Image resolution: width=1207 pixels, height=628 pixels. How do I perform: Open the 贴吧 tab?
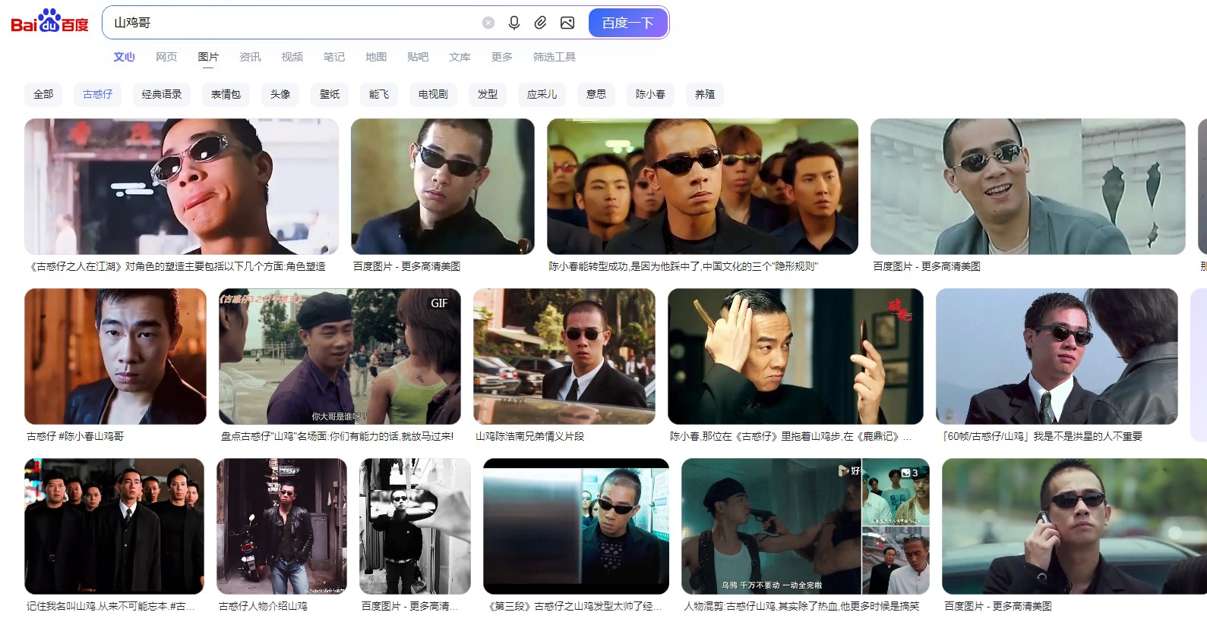pyautogui.click(x=418, y=57)
